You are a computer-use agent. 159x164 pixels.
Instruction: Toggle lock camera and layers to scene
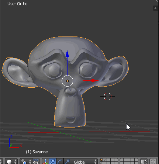(x=144, y=161)
